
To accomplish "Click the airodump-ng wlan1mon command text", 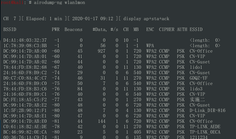I will point(60,3).
